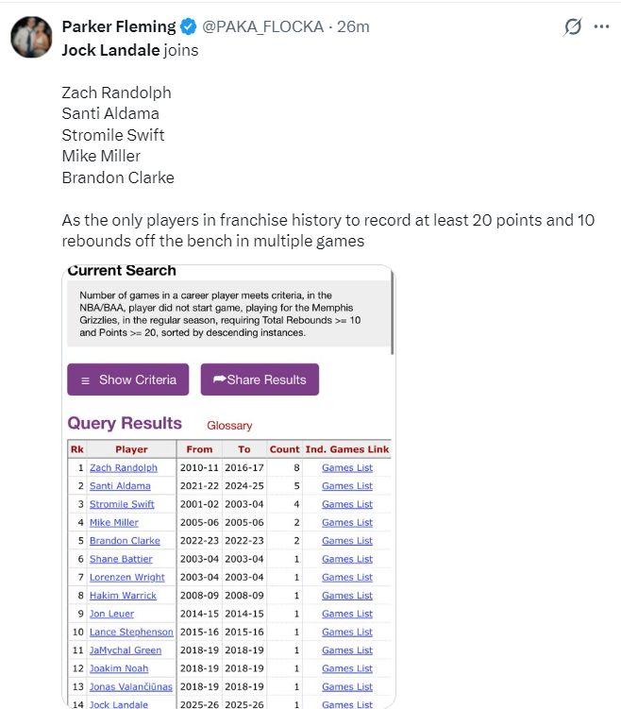This screenshot has width=621, height=709.
Task: Open Parker Fleming's profile avatar
Action: point(32,36)
